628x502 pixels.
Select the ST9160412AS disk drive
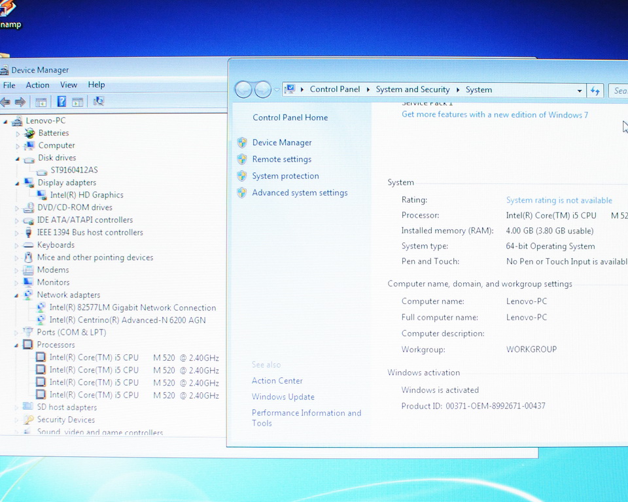pyautogui.click(x=74, y=170)
